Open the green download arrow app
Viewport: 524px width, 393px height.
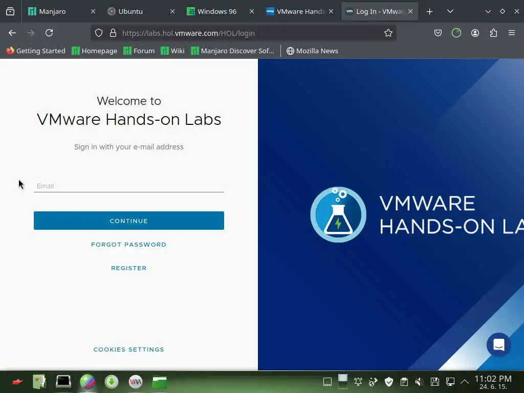click(112, 382)
